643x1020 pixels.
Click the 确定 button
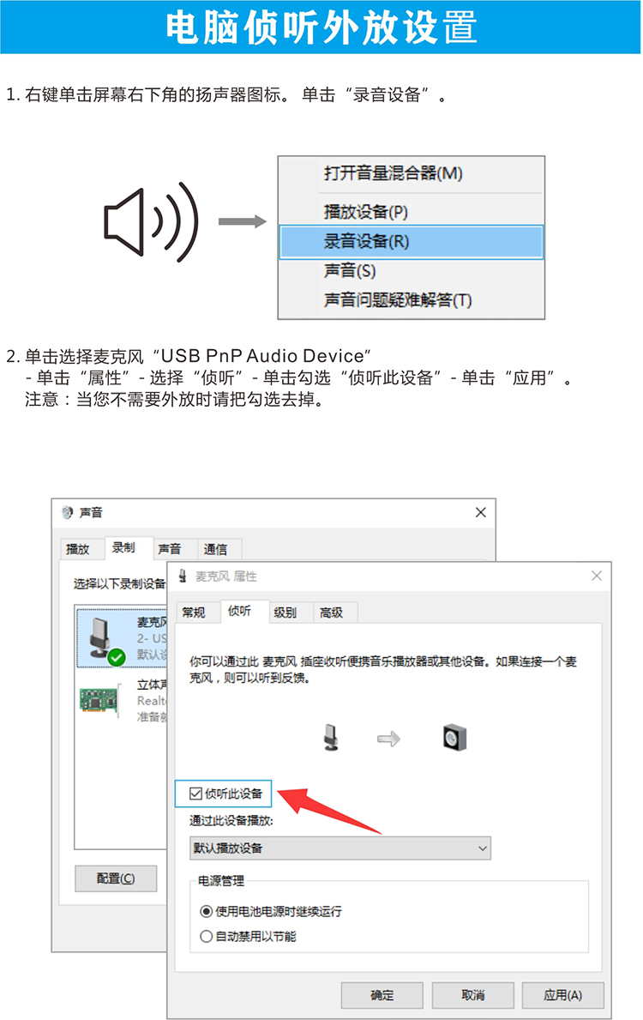tap(382, 995)
